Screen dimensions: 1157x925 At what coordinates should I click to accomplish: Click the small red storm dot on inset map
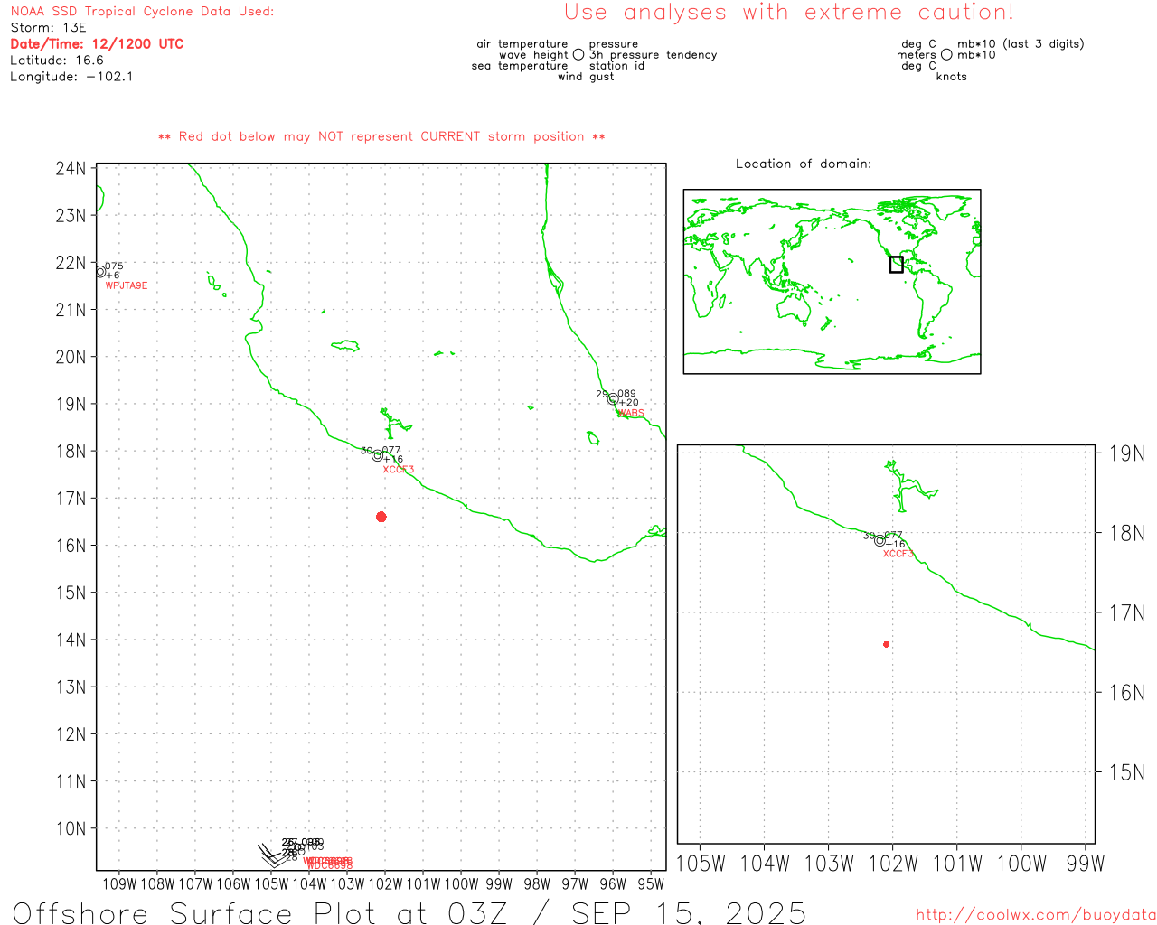[886, 644]
